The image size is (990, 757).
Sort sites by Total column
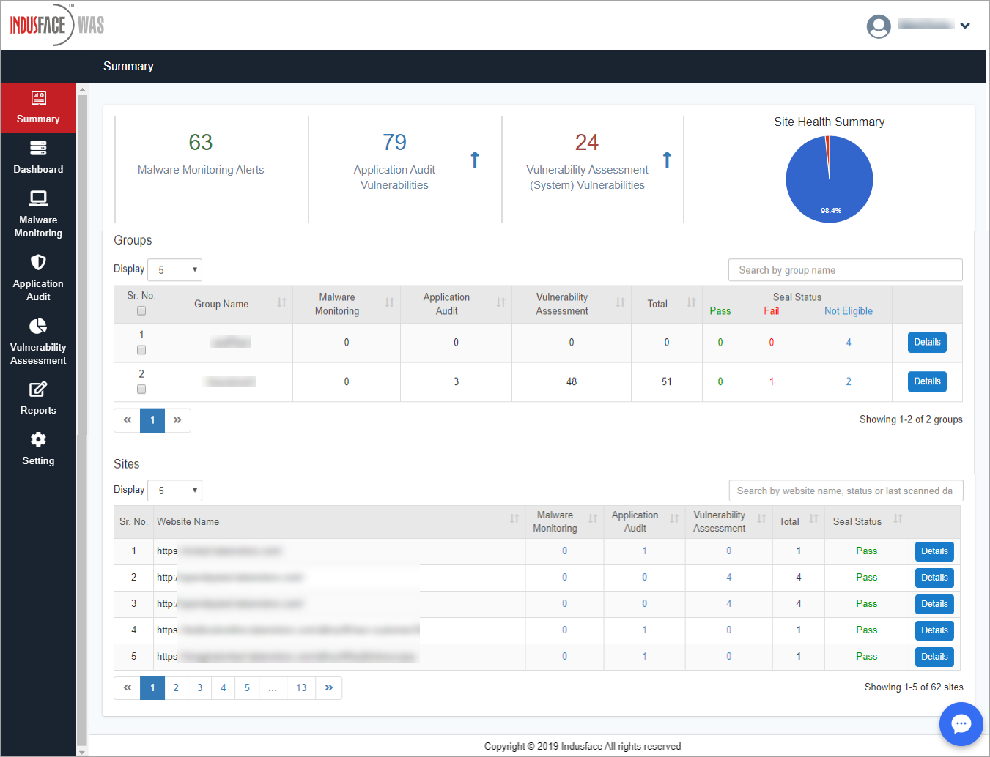pos(813,518)
